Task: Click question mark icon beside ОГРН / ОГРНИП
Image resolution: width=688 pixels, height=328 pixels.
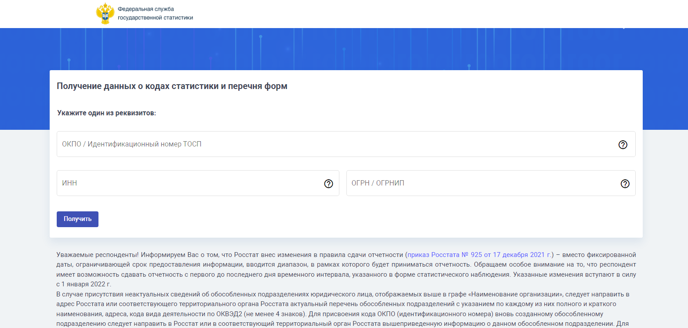Action: pos(625,184)
